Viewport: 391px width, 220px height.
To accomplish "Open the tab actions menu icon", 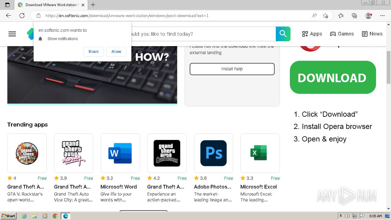I will pos(7,5).
